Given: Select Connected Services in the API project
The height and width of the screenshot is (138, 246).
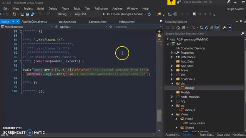Looking at the screenshot, I should coord(193,48).
